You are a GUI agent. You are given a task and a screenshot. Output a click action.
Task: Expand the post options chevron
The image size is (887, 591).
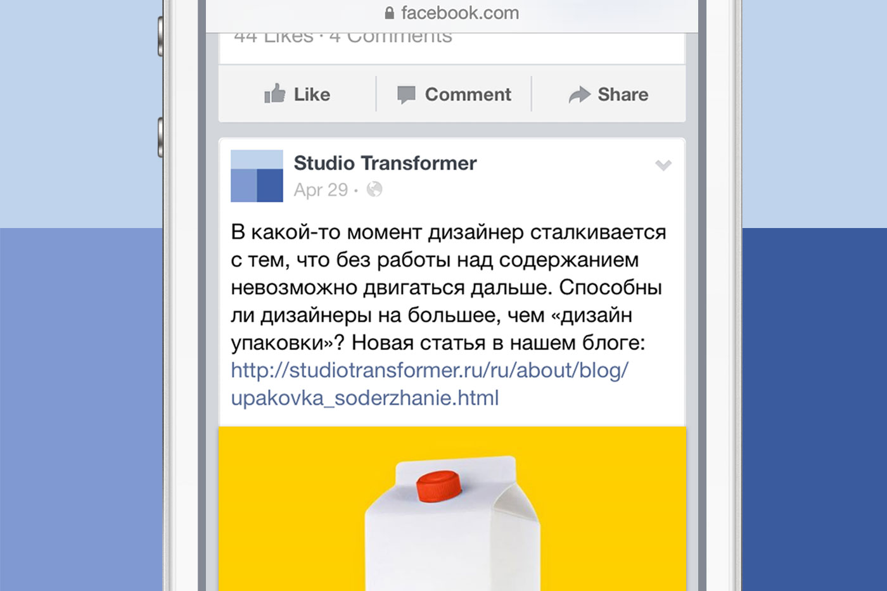pyautogui.click(x=663, y=165)
